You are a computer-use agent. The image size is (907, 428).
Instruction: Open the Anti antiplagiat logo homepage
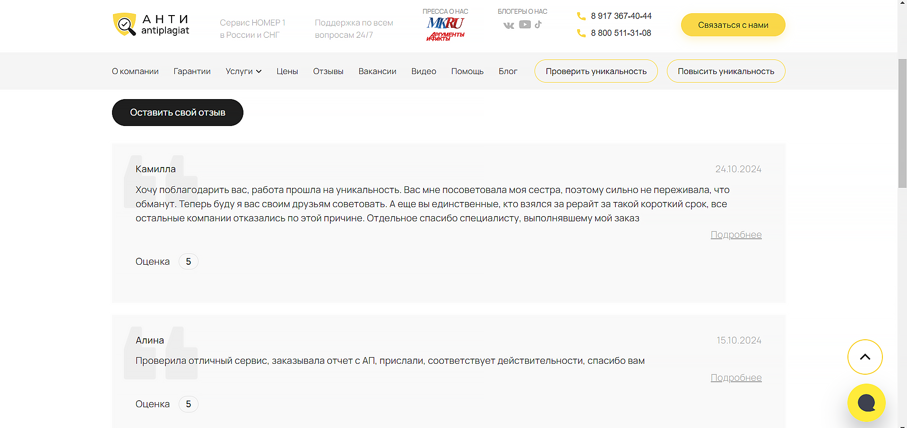point(151,25)
